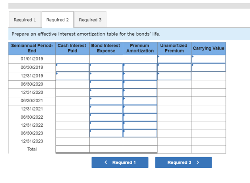
Task: Select Premium Amortization cell for 06/30/2021
Action: 140,101
